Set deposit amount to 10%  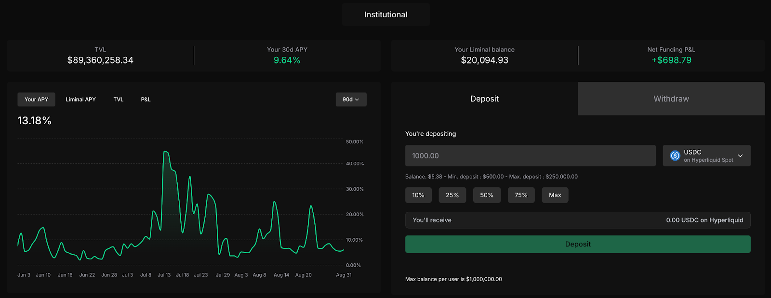[x=418, y=195]
